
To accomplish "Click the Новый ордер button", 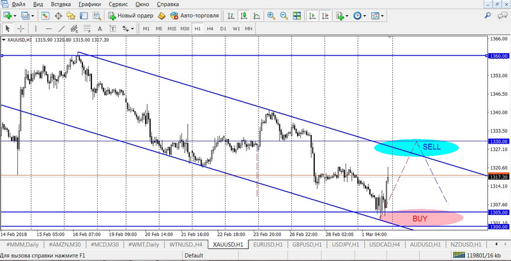I will (x=130, y=15).
